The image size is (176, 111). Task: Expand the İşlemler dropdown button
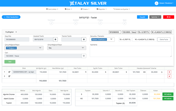pos(155,17)
